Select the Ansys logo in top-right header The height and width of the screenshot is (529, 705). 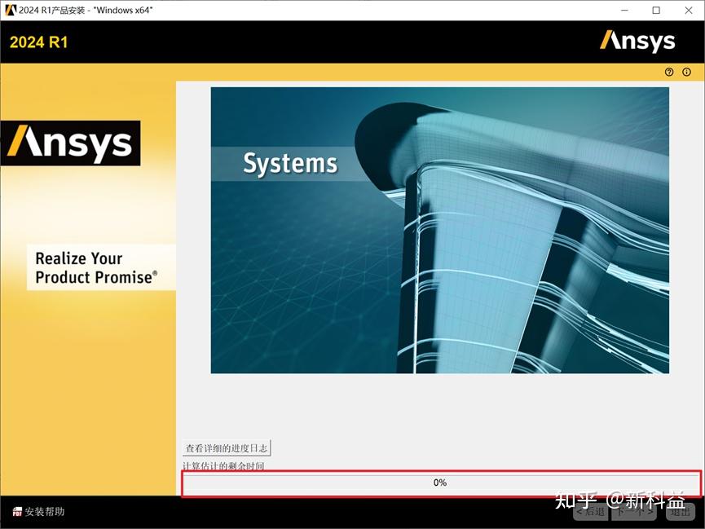(638, 40)
